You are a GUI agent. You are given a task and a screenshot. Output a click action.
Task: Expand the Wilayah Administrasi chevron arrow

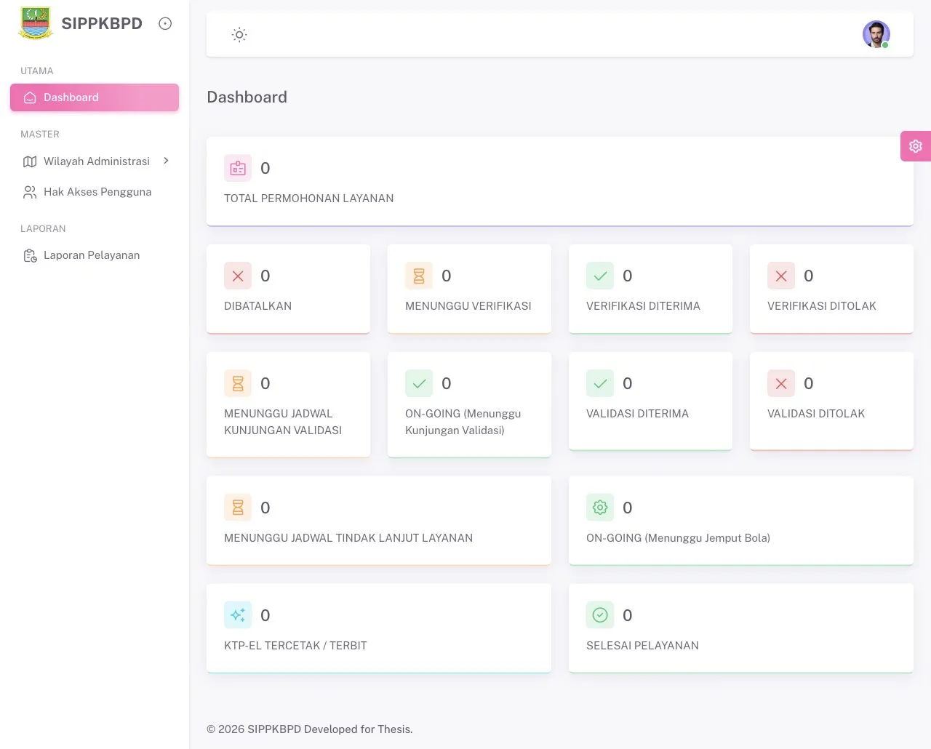click(x=166, y=161)
